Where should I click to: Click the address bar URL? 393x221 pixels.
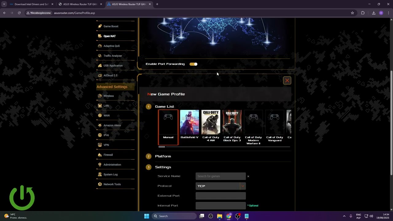74,13
